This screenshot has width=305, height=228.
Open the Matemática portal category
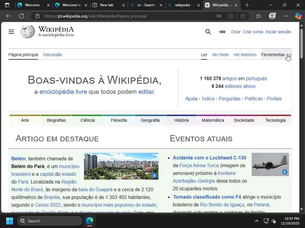pos(213,120)
